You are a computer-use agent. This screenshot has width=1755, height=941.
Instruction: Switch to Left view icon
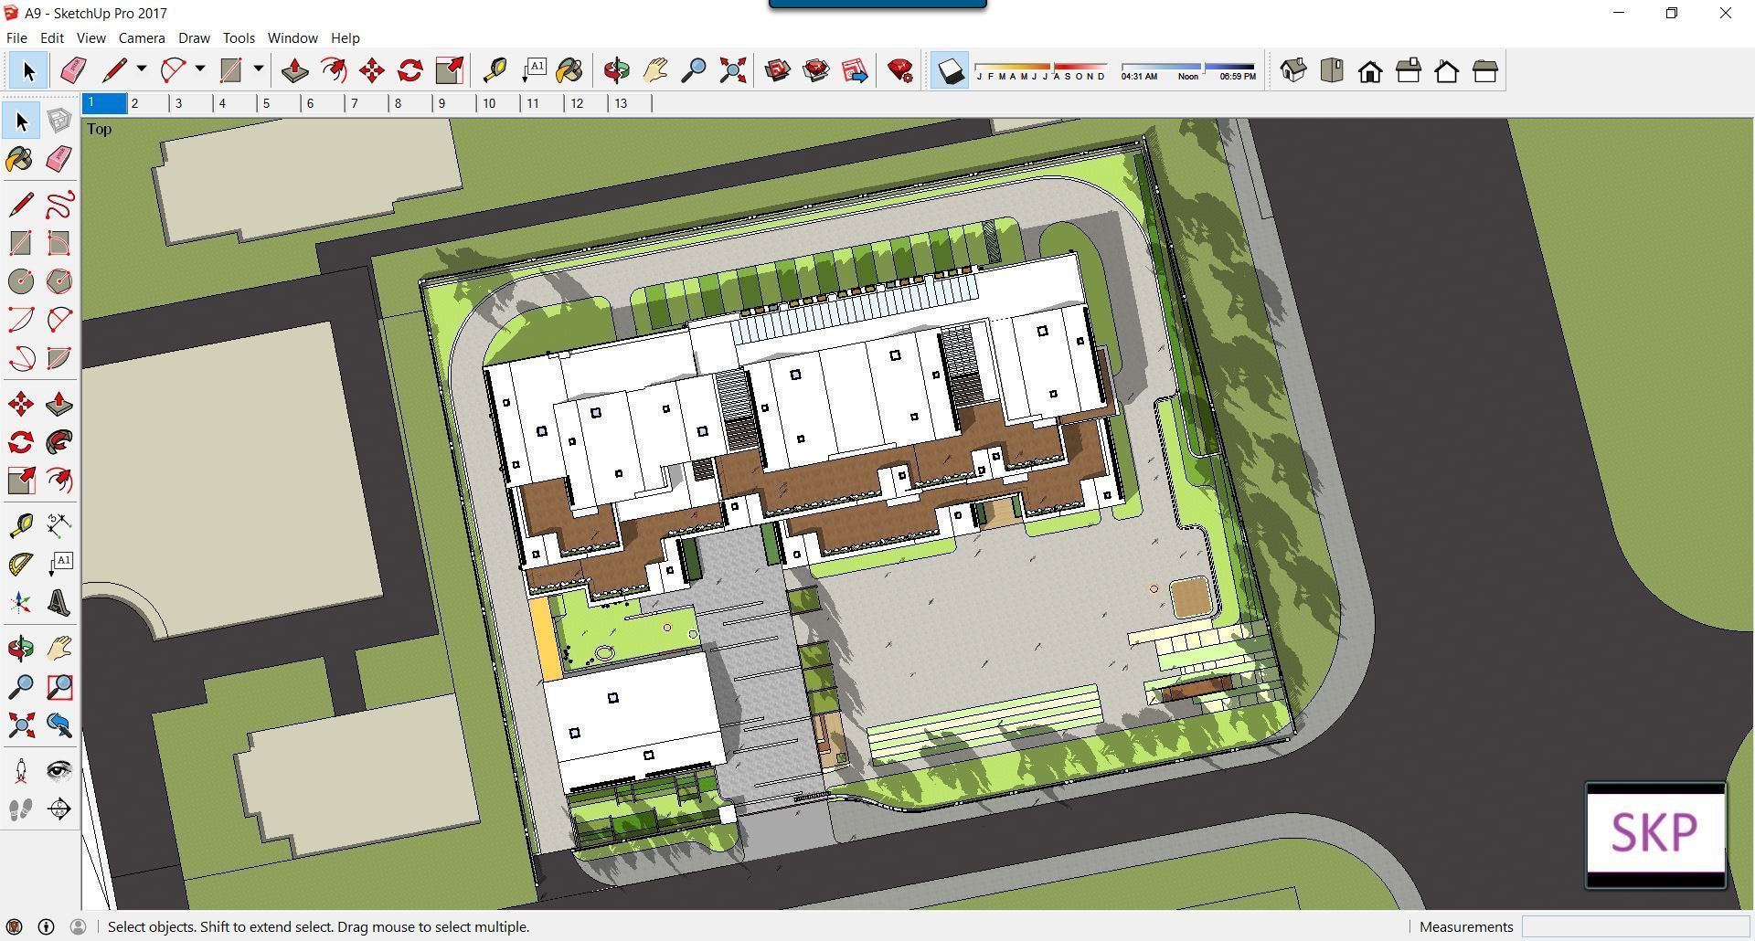click(x=1484, y=70)
